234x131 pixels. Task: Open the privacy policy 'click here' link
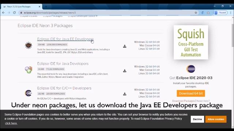click(11, 123)
